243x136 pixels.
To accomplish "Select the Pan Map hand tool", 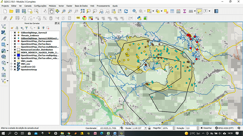I will tap(51, 11).
